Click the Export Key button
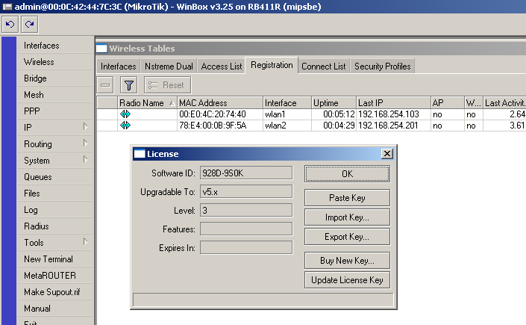The height and width of the screenshot is (325, 526). 347,237
